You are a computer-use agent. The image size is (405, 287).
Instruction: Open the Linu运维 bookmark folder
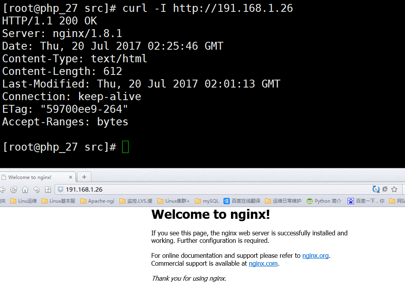tap(23, 201)
